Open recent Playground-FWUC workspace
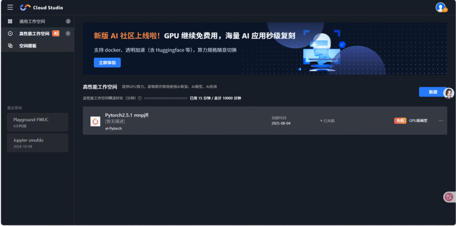 (37, 122)
